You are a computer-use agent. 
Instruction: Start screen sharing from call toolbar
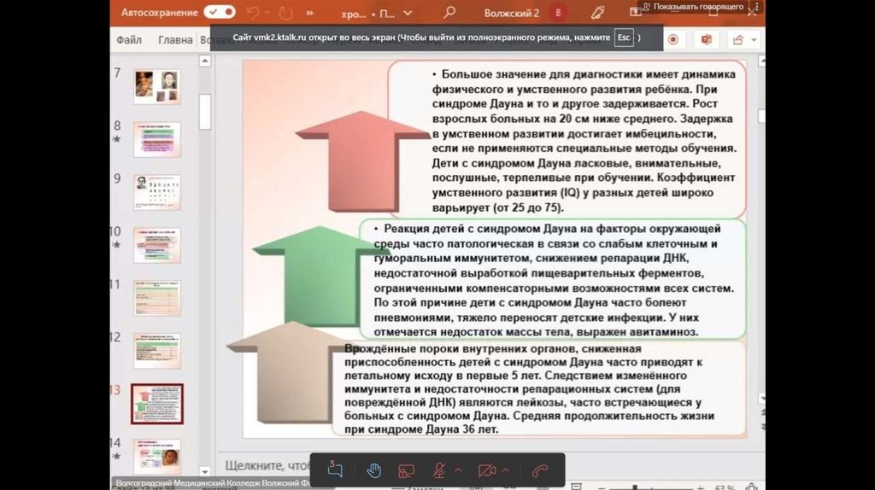tap(407, 470)
